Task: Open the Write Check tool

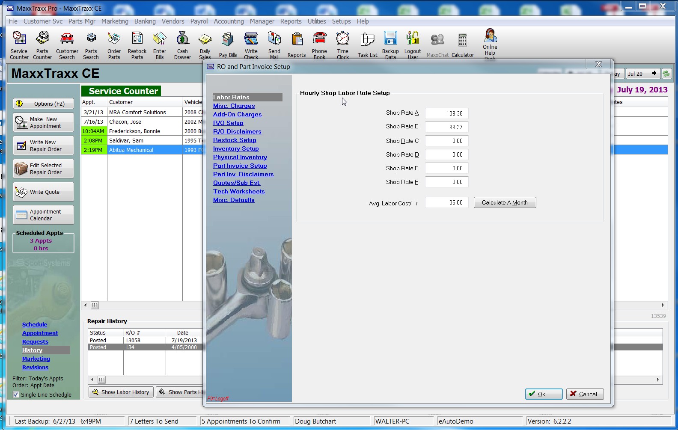Action: (x=251, y=45)
